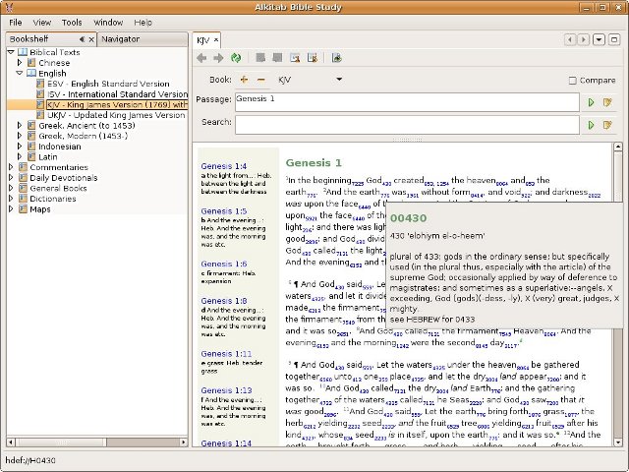Viewport: 629px width, 472px height.
Task: Run the Search green arrow
Action: point(591,125)
